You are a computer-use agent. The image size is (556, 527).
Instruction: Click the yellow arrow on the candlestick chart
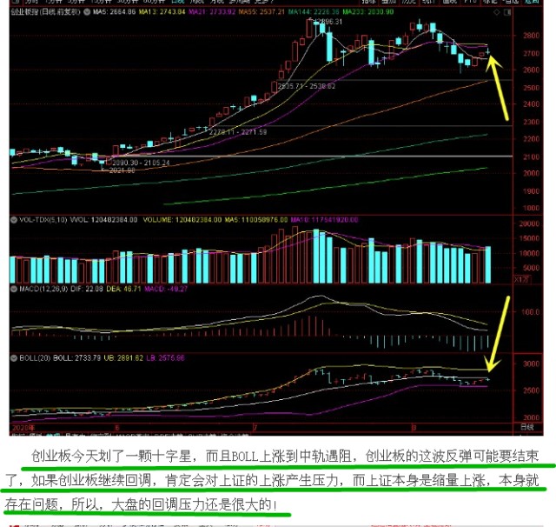click(x=502, y=87)
